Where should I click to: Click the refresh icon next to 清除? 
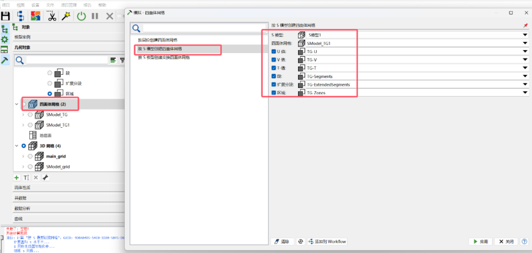coord(300,242)
